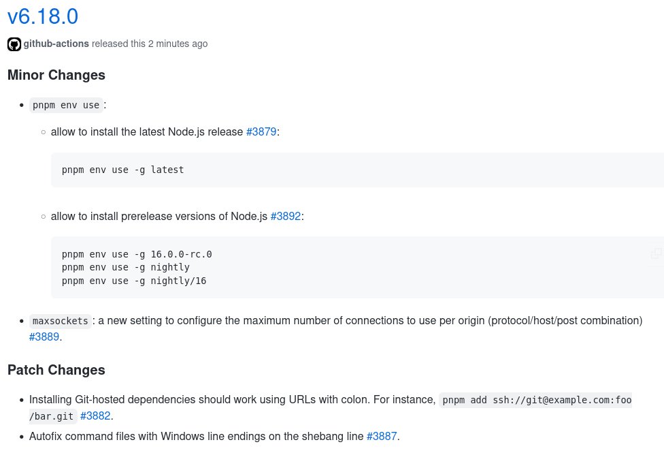Click the 'pnpm env use -g latest' code line
Viewport: 664px width, 453px height.
[x=123, y=170]
